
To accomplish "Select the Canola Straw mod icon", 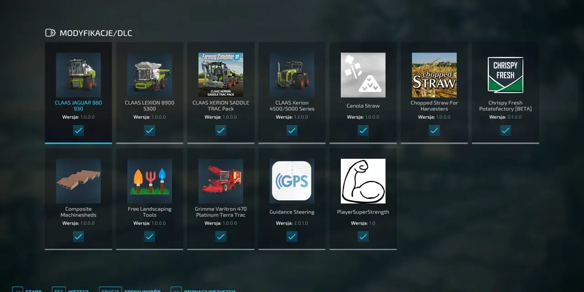I will 363,75.
